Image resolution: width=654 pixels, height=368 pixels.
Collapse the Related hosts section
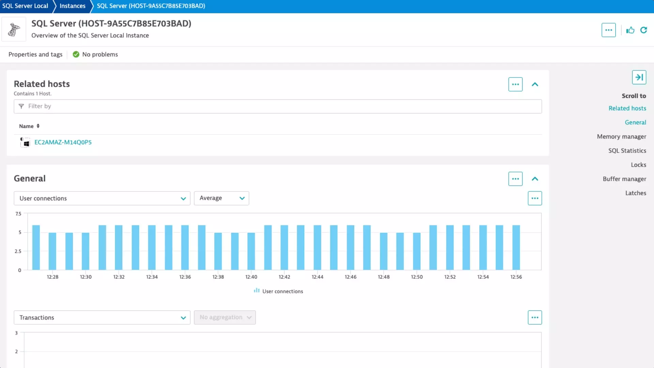[535, 84]
